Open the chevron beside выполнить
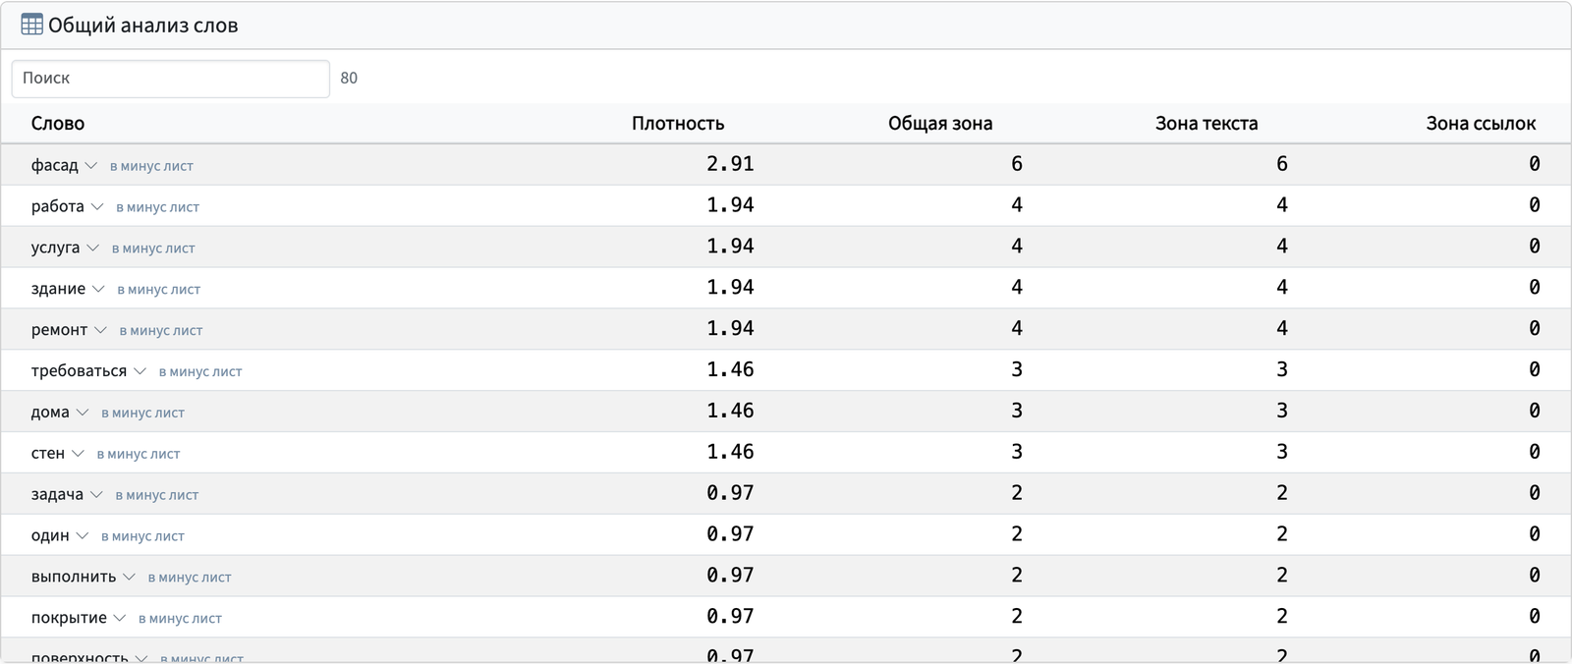 point(129,578)
